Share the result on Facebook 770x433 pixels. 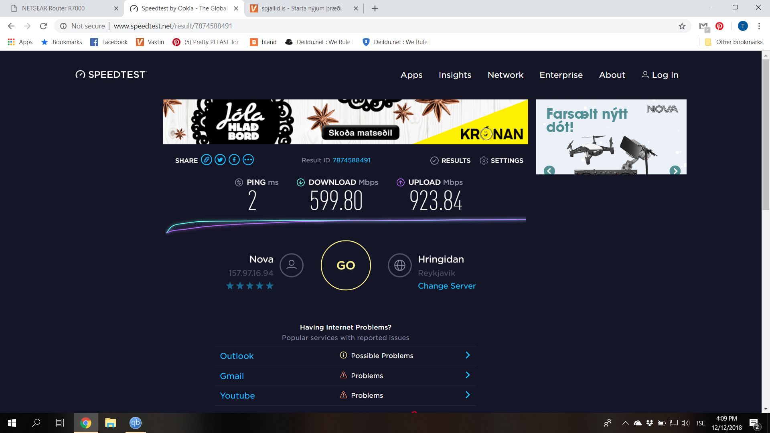coord(234,160)
